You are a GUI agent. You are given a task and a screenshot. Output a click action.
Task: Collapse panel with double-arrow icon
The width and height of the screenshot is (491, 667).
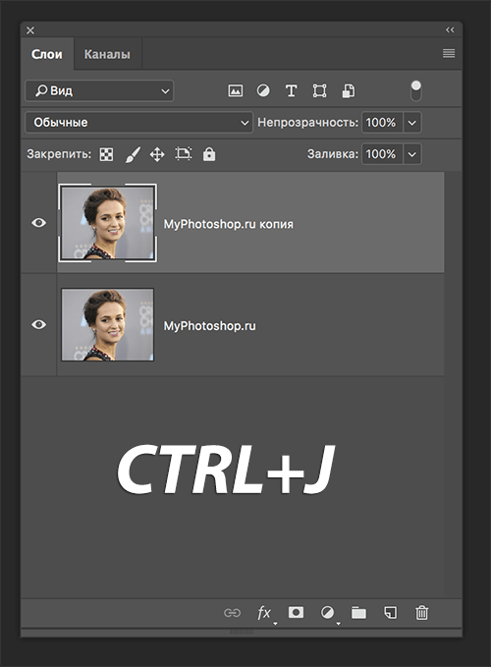[x=450, y=29]
